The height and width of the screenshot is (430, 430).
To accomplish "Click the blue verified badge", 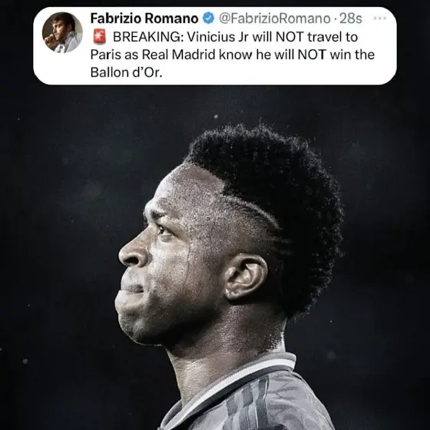I will click(208, 18).
